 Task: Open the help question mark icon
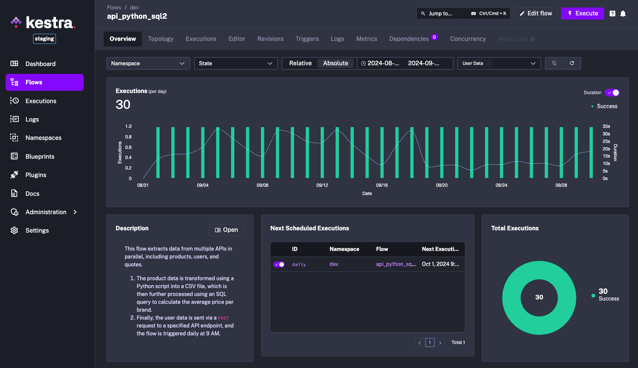612,14
